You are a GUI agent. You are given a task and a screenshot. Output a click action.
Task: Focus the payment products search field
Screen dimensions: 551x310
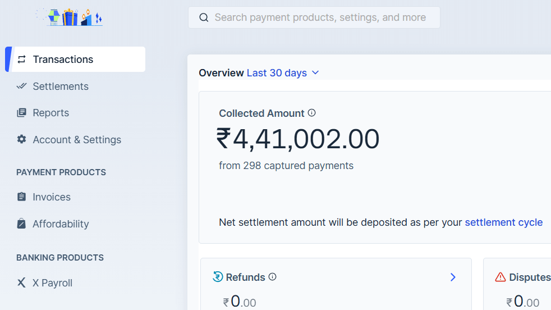coord(314,17)
